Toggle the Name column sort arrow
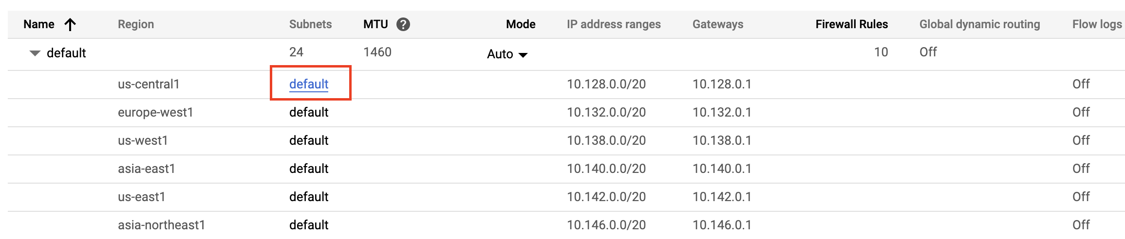1125x239 pixels. tap(70, 24)
